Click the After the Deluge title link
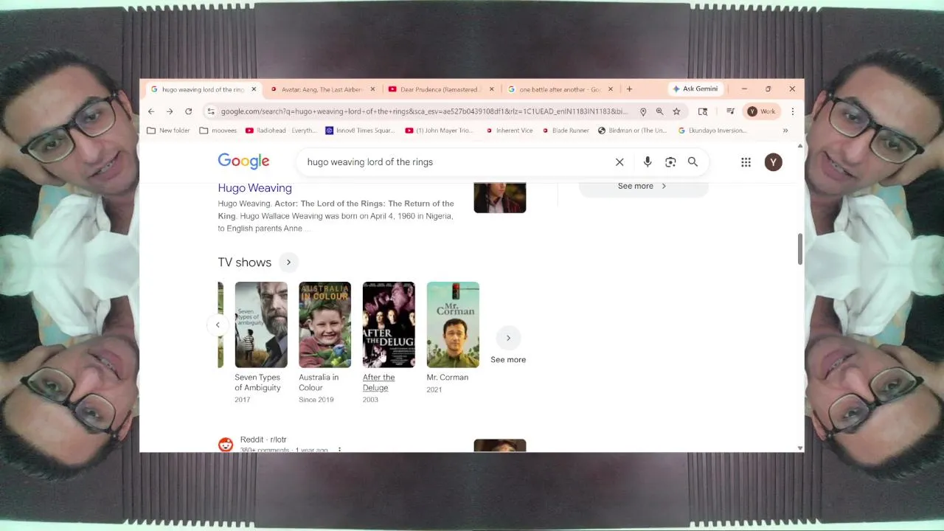 379,383
